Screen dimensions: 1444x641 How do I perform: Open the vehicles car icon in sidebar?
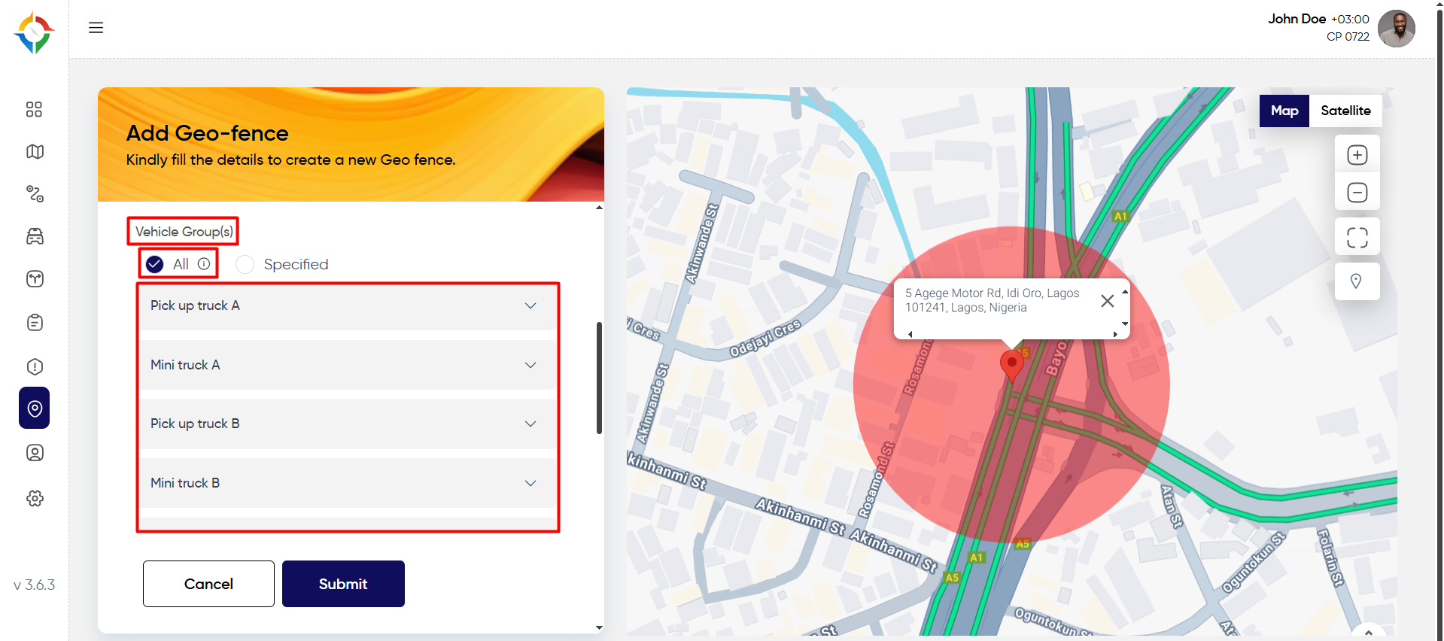(x=35, y=236)
